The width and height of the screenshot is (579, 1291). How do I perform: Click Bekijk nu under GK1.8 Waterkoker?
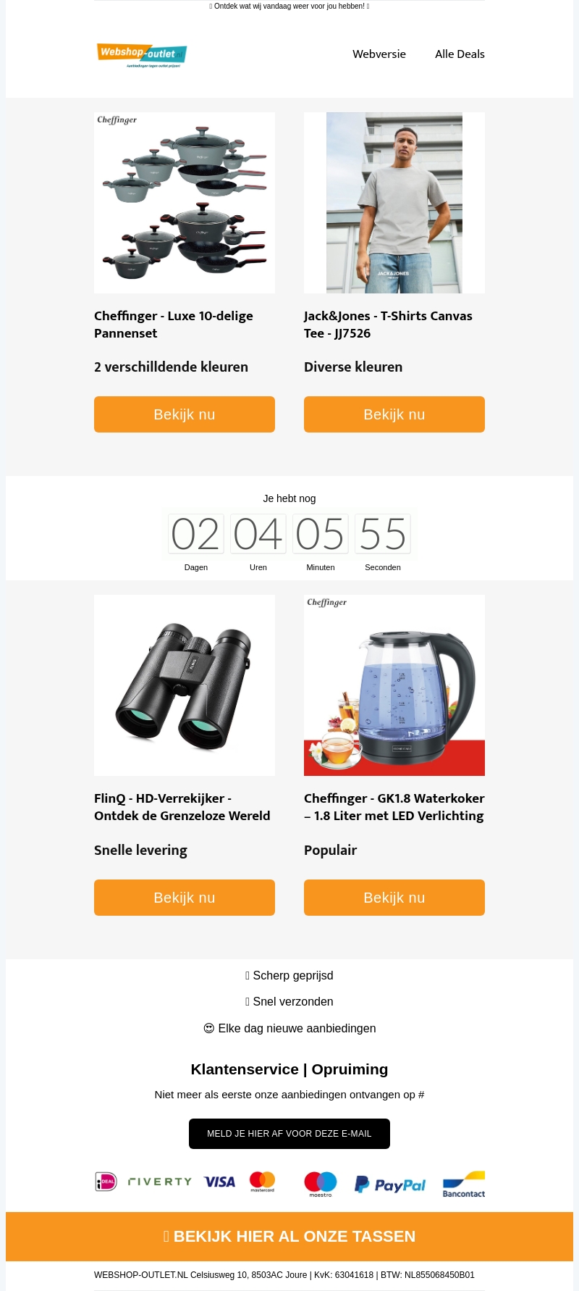click(394, 898)
